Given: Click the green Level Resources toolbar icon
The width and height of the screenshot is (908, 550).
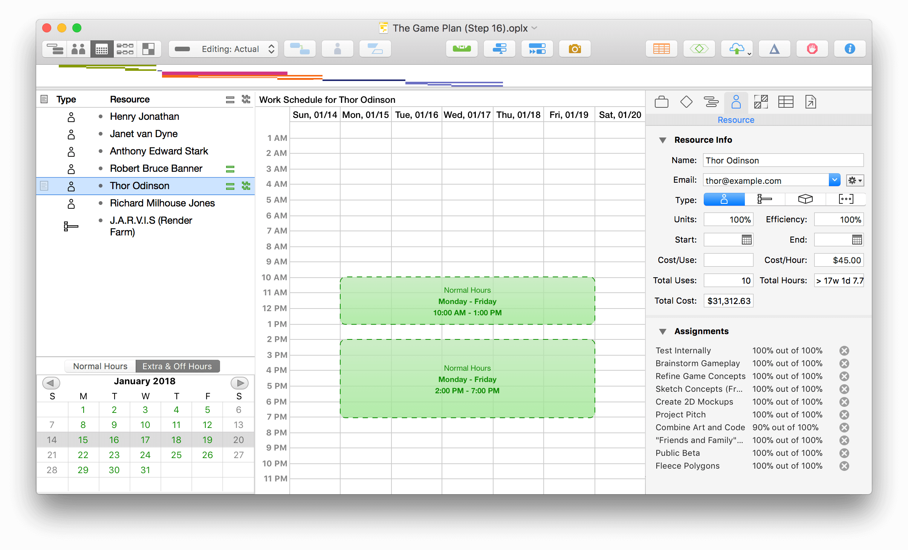Looking at the screenshot, I should pyautogui.click(x=462, y=49).
